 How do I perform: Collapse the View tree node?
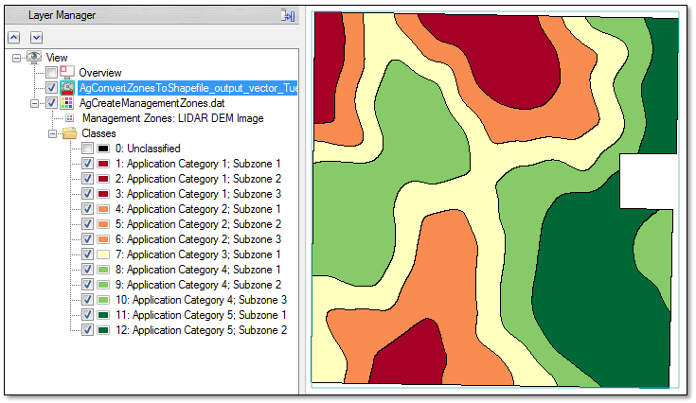click(16, 58)
